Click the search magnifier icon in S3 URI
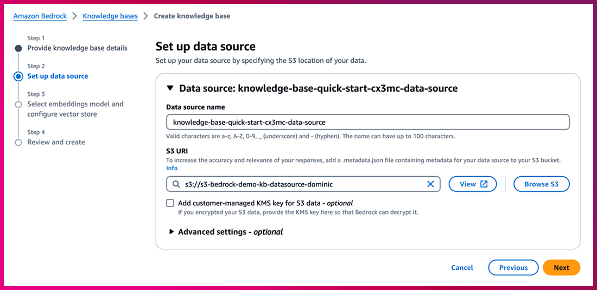597x290 pixels. pos(176,184)
